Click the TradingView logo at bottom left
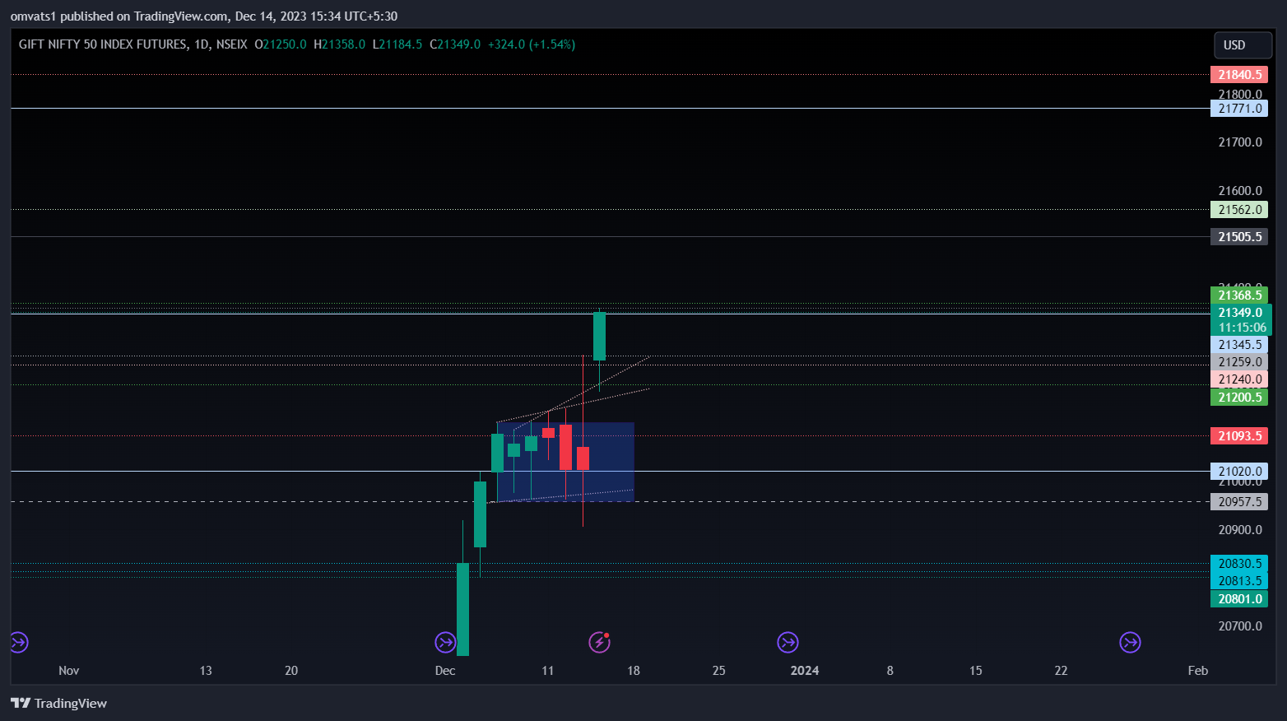The width and height of the screenshot is (1287, 721). [58, 703]
